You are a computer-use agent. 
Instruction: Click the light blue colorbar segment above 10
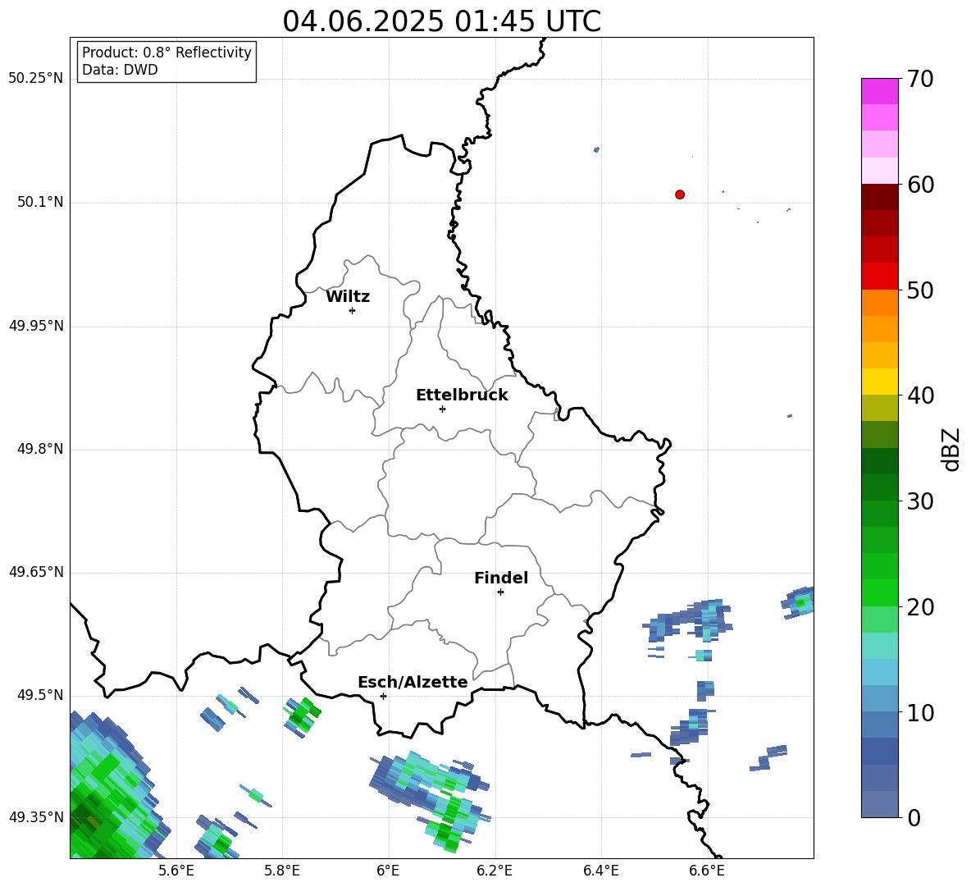pos(879,698)
